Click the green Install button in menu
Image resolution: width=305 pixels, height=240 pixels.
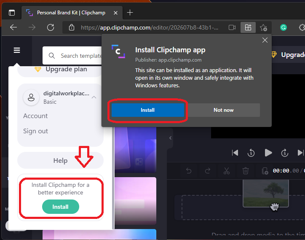pos(61,207)
